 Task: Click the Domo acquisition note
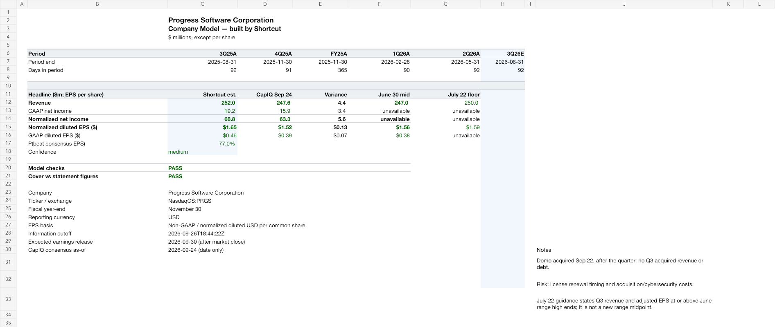coord(620,264)
